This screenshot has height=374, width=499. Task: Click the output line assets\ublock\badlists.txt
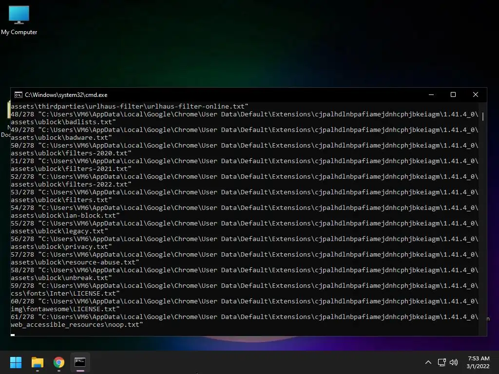click(x=63, y=122)
